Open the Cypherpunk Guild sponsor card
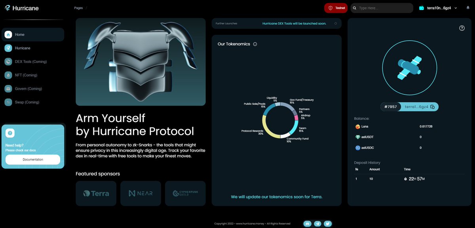This screenshot has width=475, height=228. [x=185, y=193]
